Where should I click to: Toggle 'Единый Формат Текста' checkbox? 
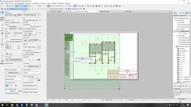[24, 86]
